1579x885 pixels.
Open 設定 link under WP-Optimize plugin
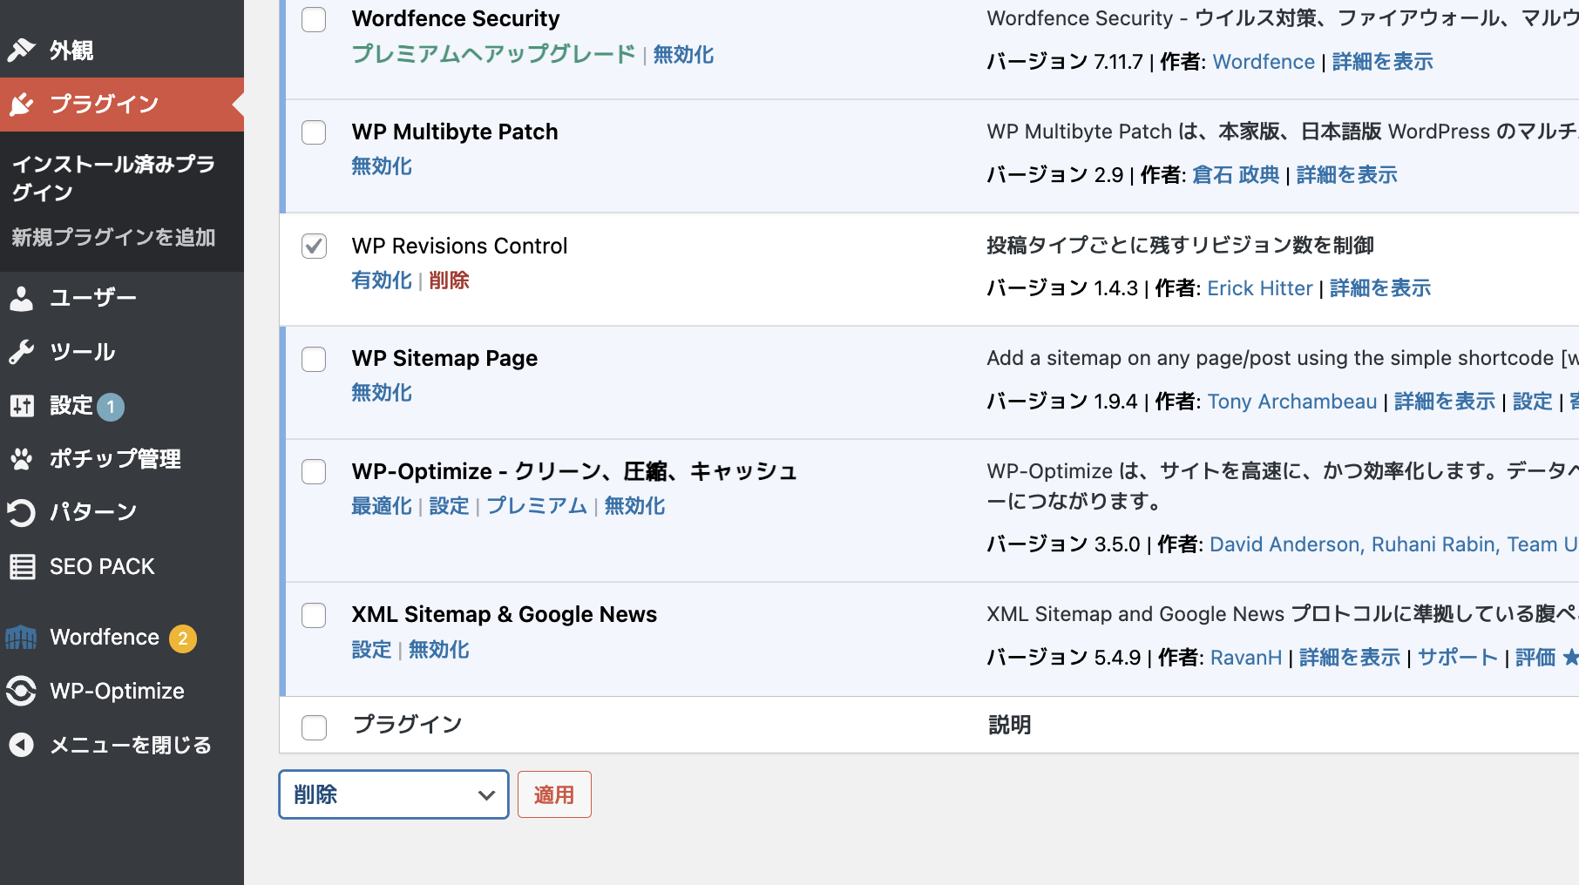tap(449, 506)
